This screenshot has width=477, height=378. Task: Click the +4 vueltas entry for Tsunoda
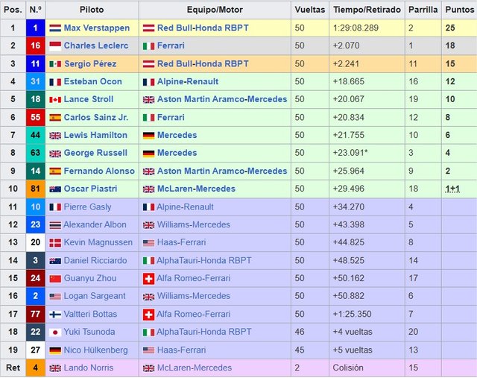point(353,332)
